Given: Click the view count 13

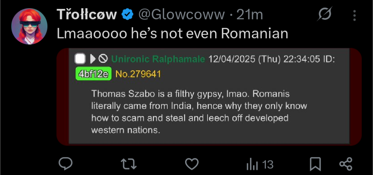Looking at the screenshot, I should coord(268,165).
